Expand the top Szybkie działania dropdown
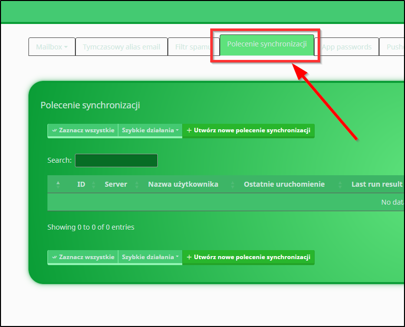This screenshot has width=405, height=327. coord(150,130)
